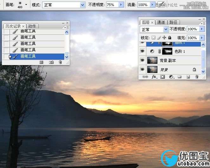
Task: Click the History panel scroll up arrow
Action: 67,32
